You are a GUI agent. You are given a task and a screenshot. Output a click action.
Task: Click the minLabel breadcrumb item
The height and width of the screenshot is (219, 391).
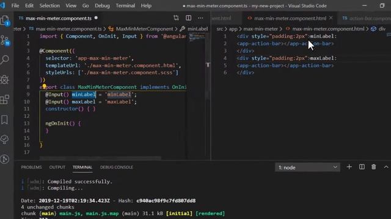[198, 29]
